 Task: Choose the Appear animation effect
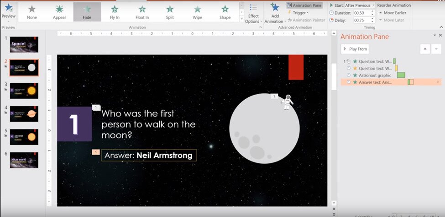(59, 11)
